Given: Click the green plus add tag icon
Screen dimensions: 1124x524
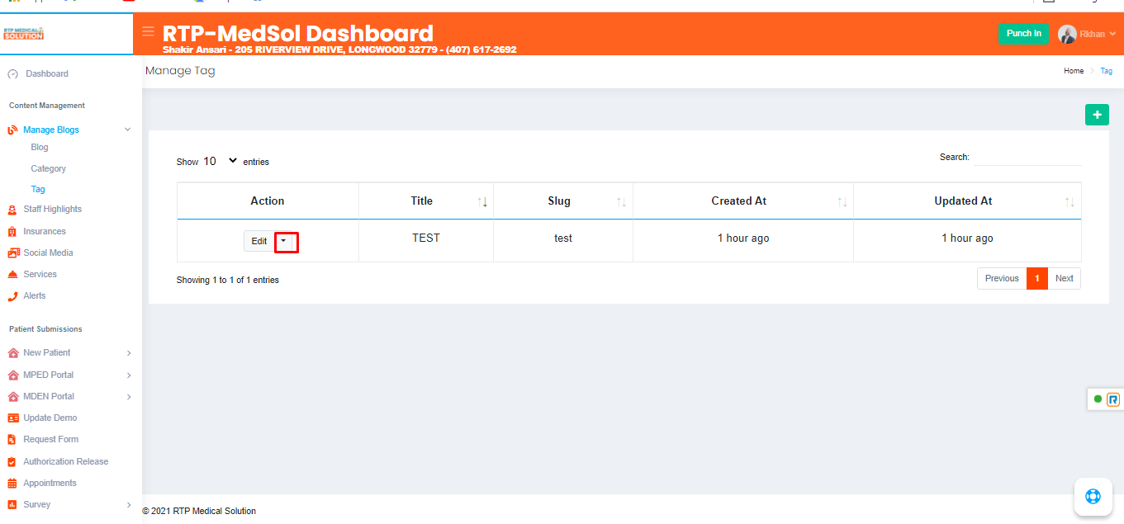Looking at the screenshot, I should click(x=1097, y=115).
